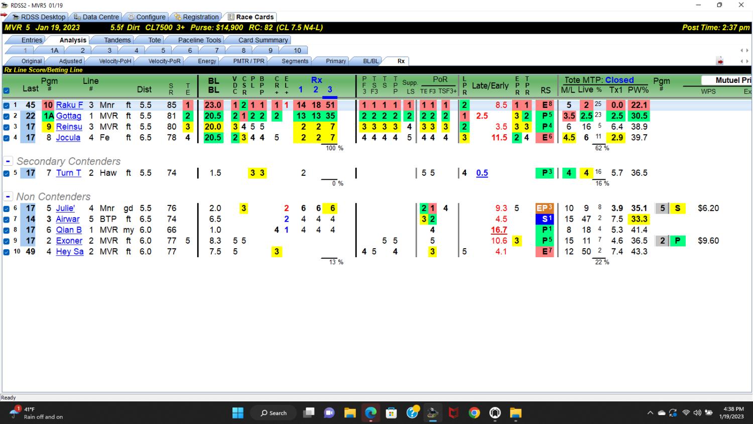Viewport: 753px width, 424px height.
Task: Open the Microsoft Store taskbar icon
Action: coord(391,413)
